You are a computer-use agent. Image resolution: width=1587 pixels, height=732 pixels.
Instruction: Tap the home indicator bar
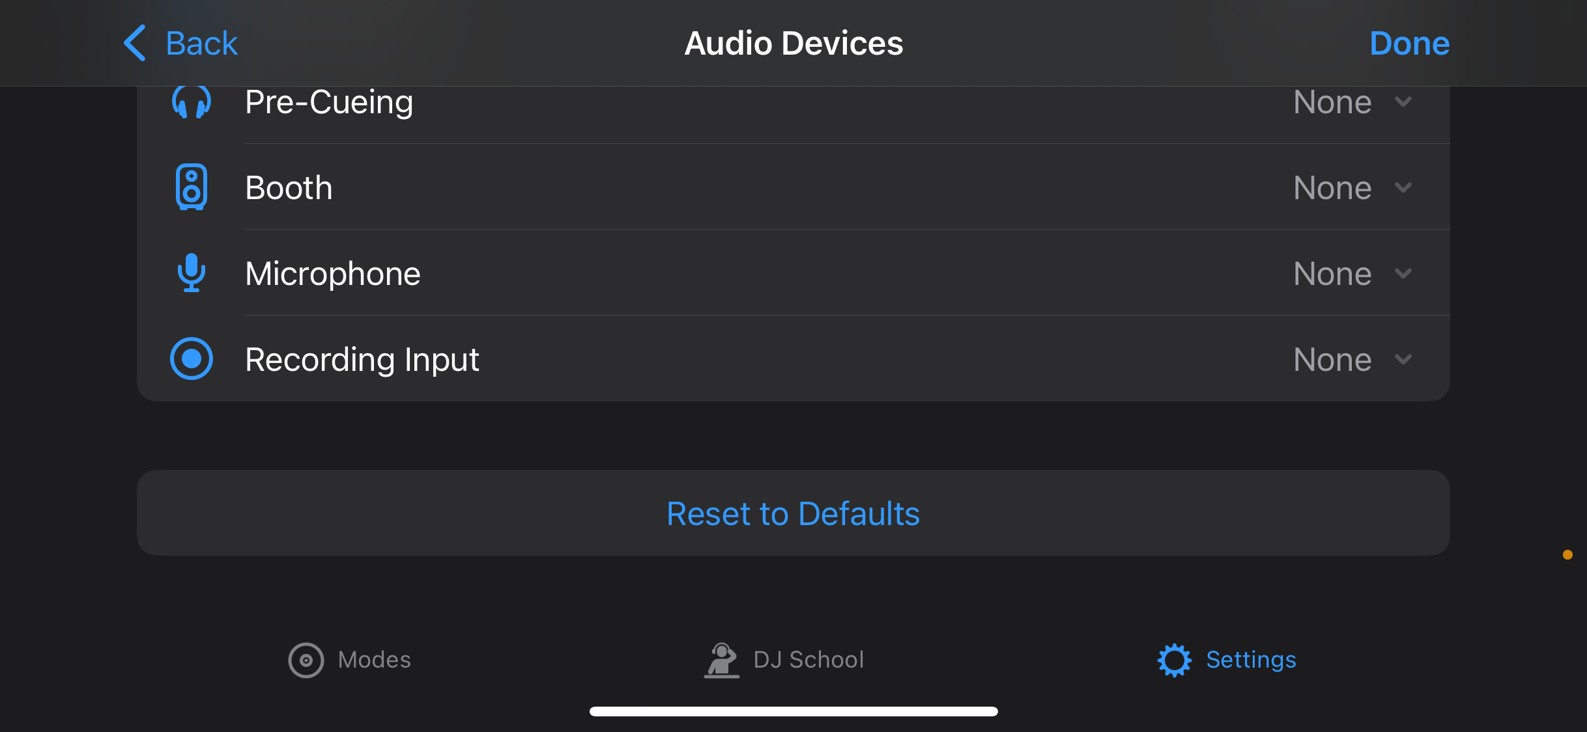[793, 710]
